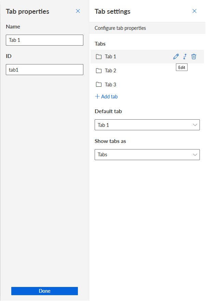Click the Done button
Screen dimensions: 206x301
(44, 291)
